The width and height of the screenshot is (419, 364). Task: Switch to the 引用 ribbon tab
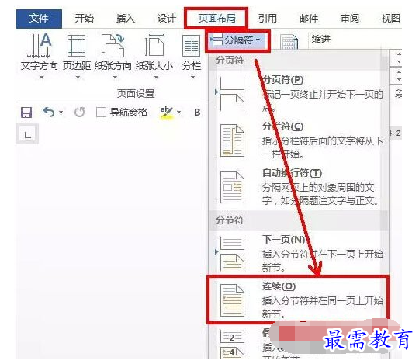(267, 19)
